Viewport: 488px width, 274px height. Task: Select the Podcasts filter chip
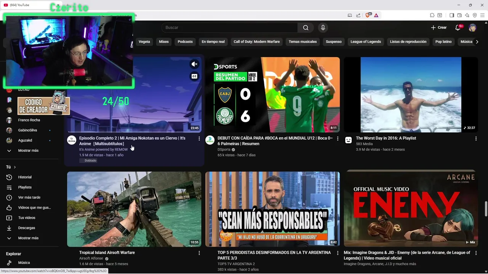click(x=185, y=42)
